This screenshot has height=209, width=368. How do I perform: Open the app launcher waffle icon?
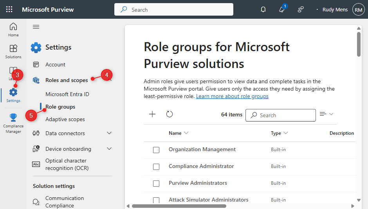coord(9,9)
